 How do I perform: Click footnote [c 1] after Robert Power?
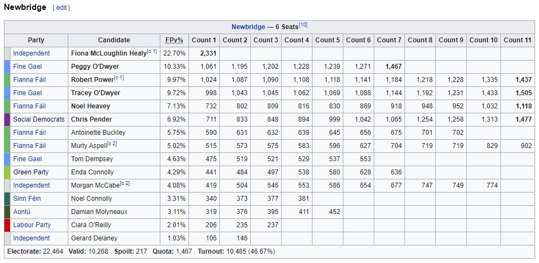point(119,78)
